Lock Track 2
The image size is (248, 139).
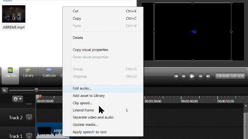point(29,117)
